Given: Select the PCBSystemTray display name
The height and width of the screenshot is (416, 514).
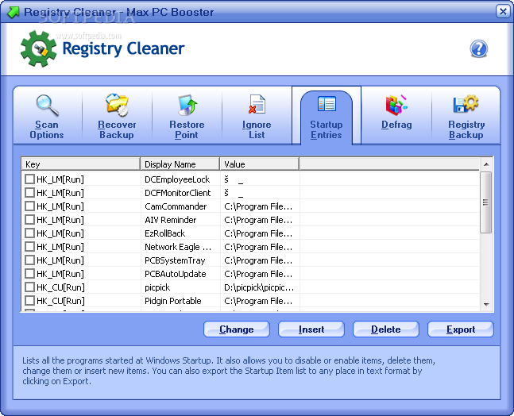Looking at the screenshot, I should pos(175,260).
